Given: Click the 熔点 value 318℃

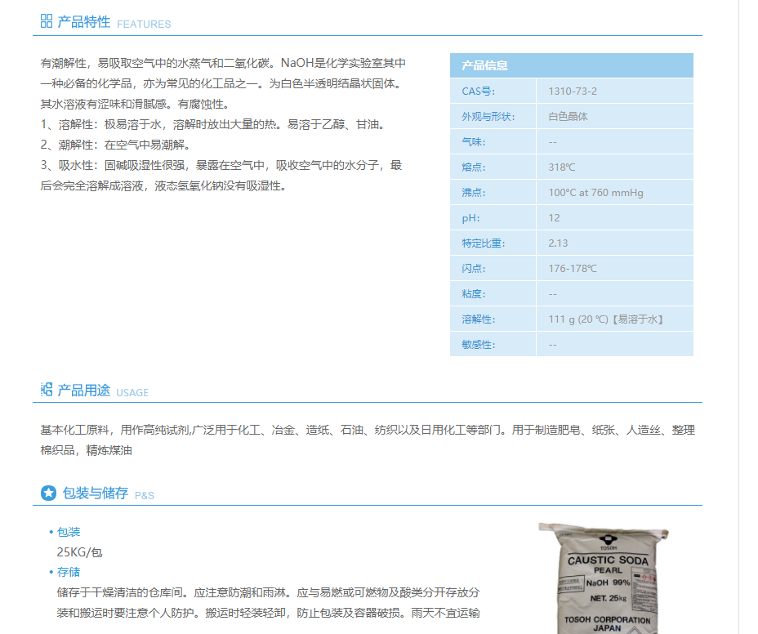Looking at the screenshot, I should 562,167.
